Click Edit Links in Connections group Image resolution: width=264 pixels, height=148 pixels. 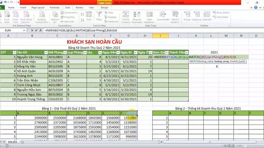tap(67, 21)
